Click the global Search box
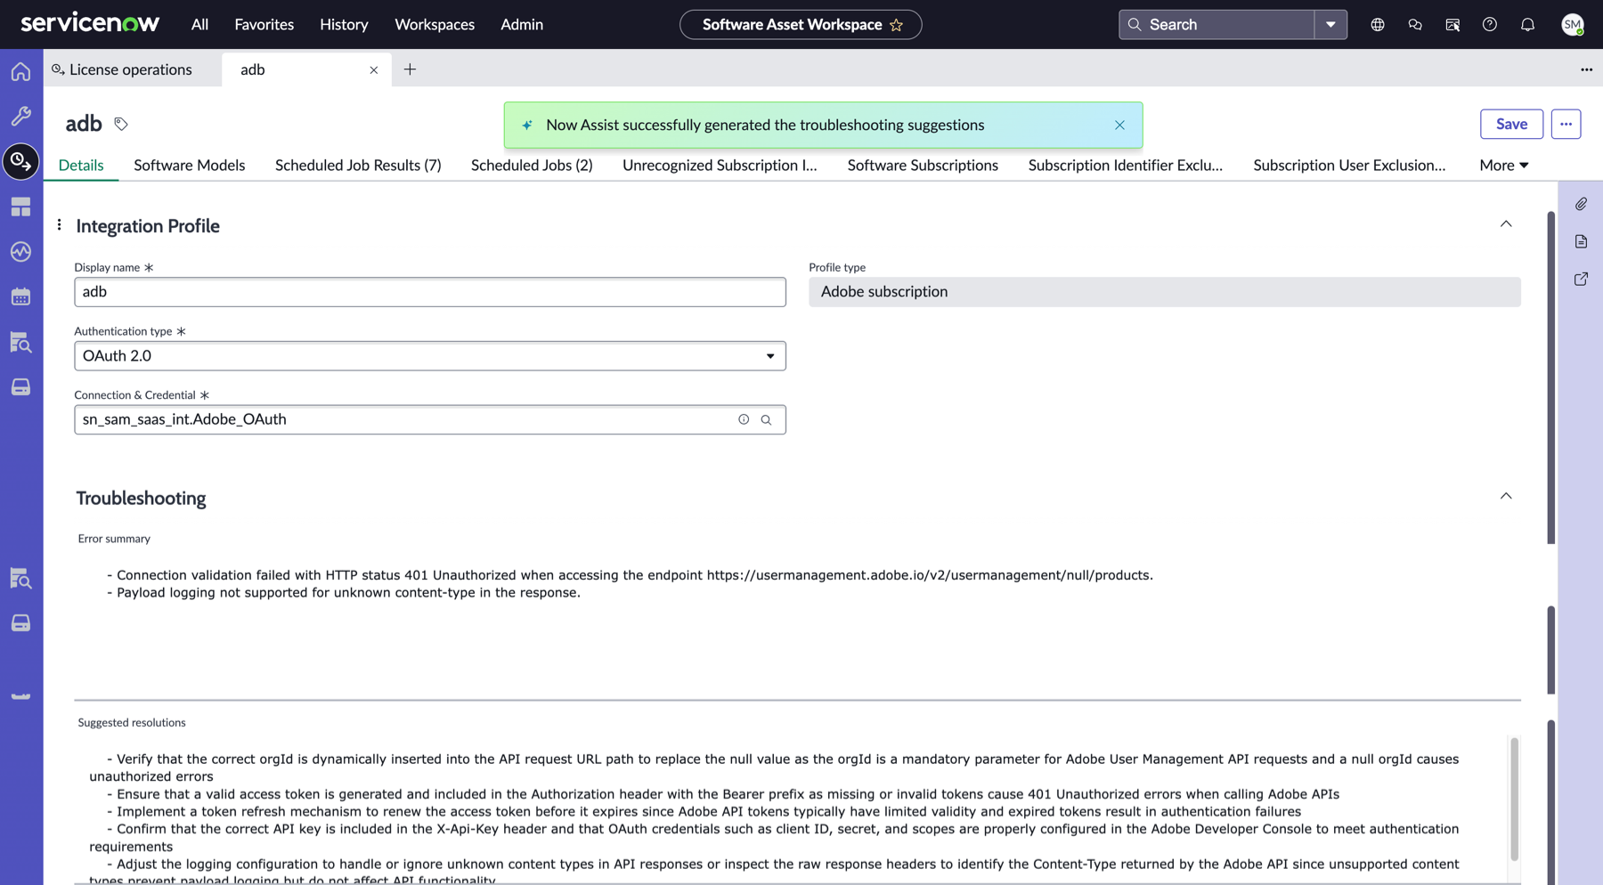1603x885 pixels. click(1216, 24)
